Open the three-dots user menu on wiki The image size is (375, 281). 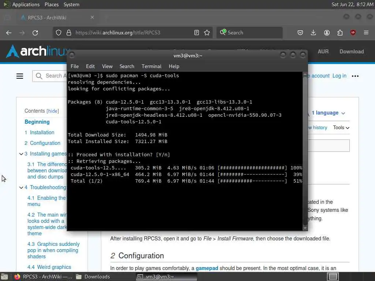355,76
